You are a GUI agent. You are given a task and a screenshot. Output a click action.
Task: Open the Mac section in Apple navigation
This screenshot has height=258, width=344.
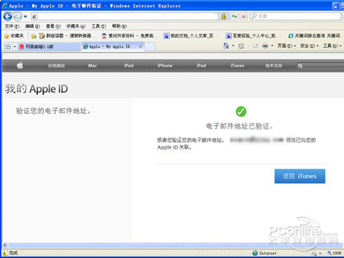tap(92, 65)
